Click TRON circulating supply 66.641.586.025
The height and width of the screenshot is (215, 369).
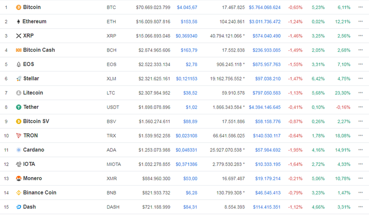(x=229, y=136)
